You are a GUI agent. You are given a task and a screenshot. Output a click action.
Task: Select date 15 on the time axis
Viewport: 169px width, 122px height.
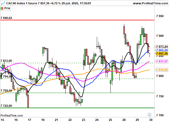2,120
